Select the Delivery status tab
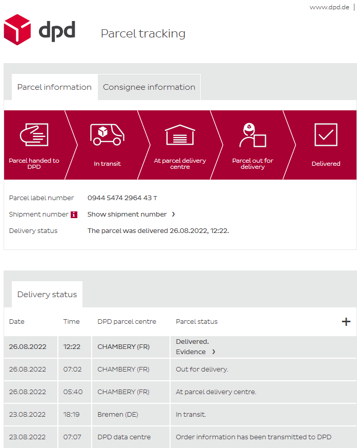Image resolution: width=357 pixels, height=448 pixels. [x=47, y=295]
